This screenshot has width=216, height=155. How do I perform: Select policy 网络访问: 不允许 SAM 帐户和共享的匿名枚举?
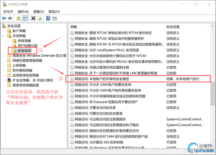tap(108, 90)
